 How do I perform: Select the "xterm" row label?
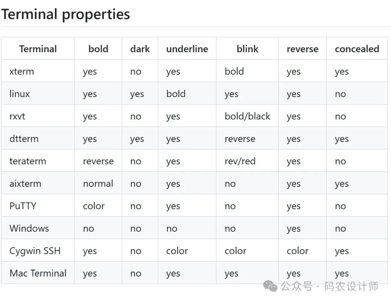click(22, 71)
